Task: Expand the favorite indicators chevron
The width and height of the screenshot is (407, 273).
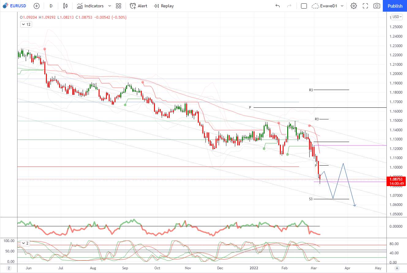Action: tap(110, 6)
